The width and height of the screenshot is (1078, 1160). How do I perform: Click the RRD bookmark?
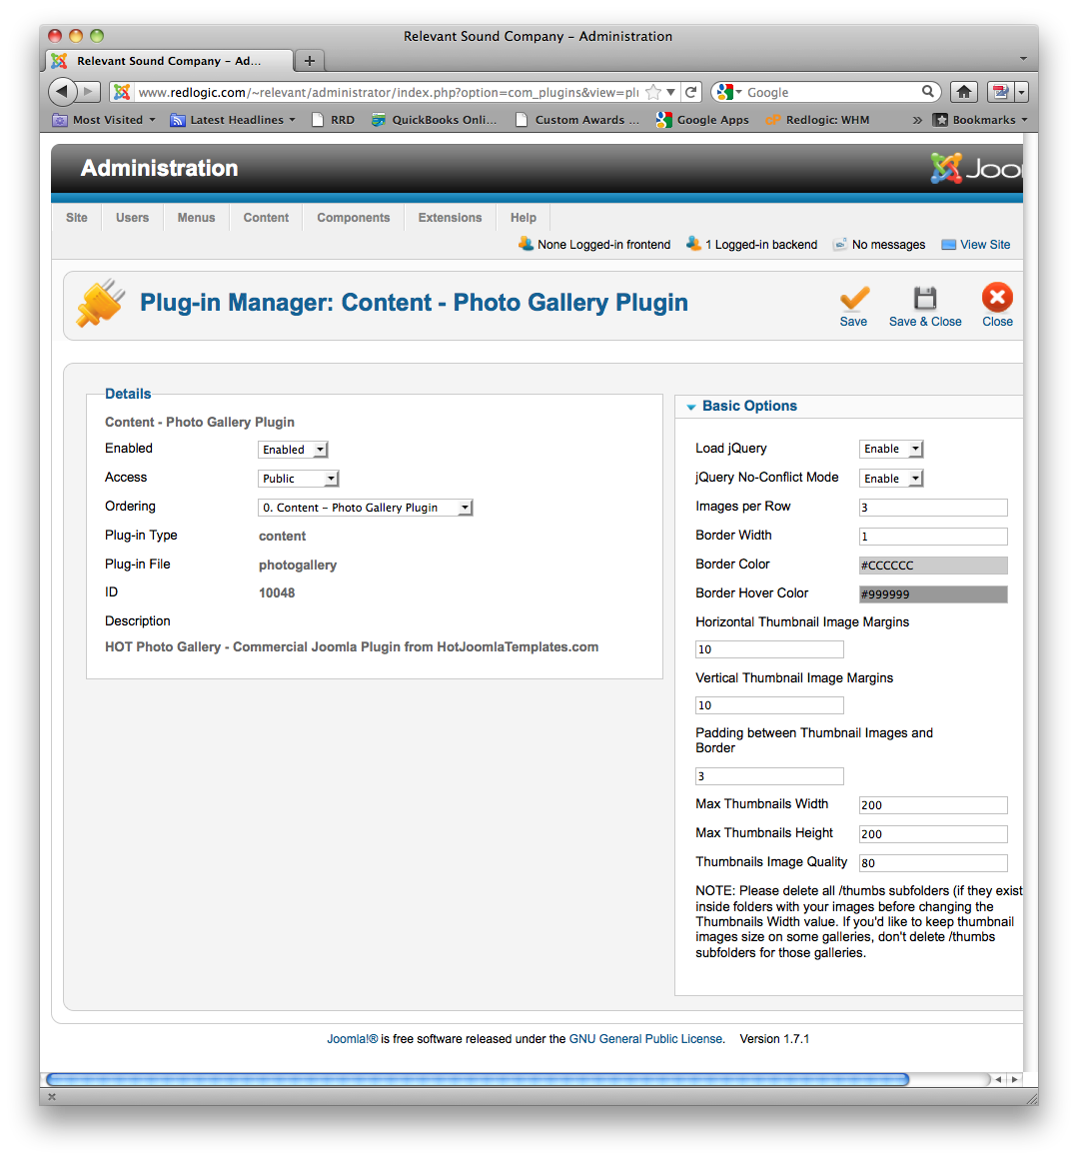[333, 120]
